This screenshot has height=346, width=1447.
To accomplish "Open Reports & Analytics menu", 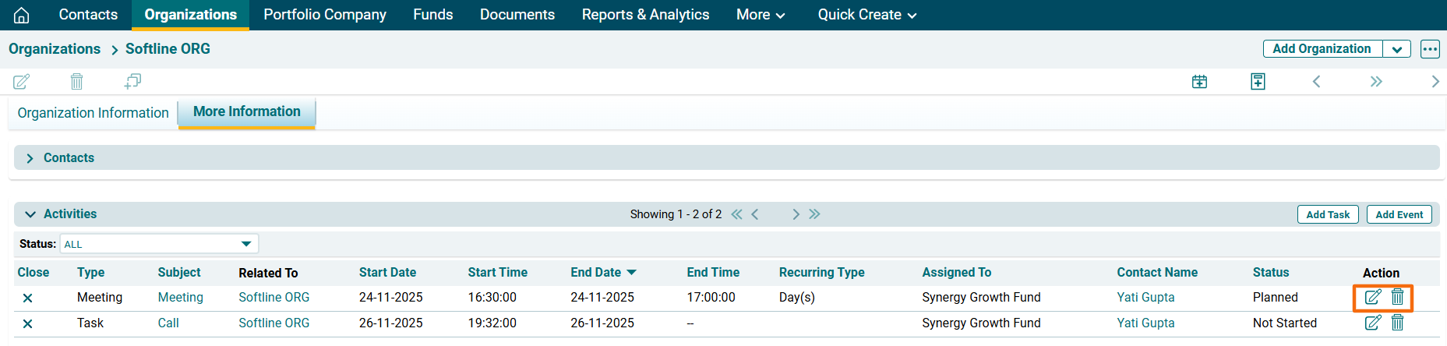I will 645,15.
